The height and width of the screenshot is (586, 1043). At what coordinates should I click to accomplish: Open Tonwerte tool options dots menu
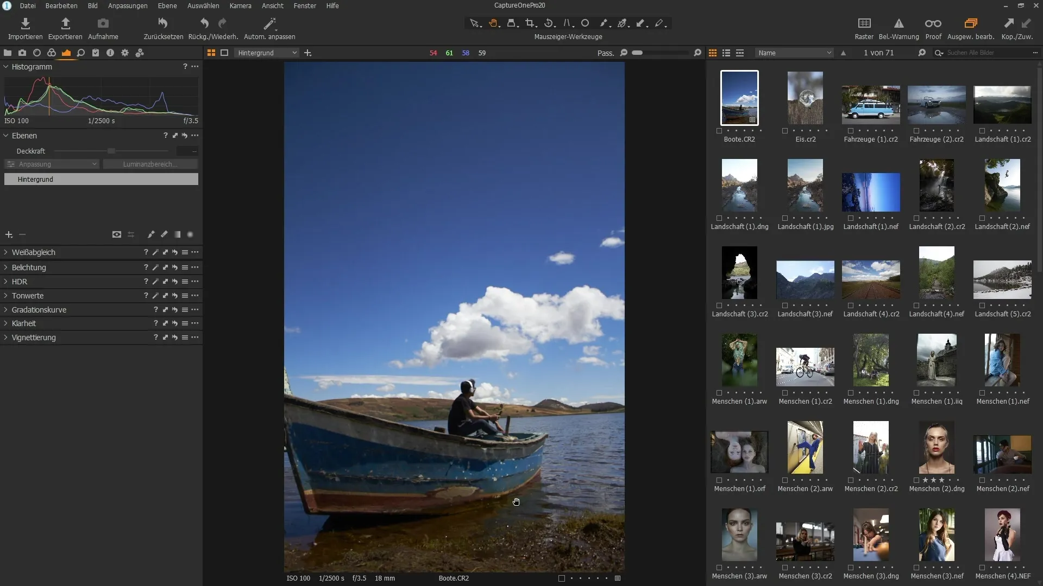(x=195, y=296)
